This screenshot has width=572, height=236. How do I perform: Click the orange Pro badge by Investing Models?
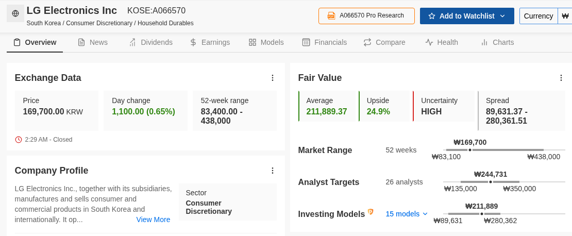tap(371, 212)
